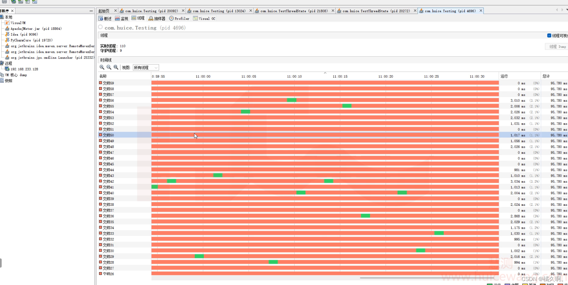Switch to the Visual GC tab

point(204,19)
